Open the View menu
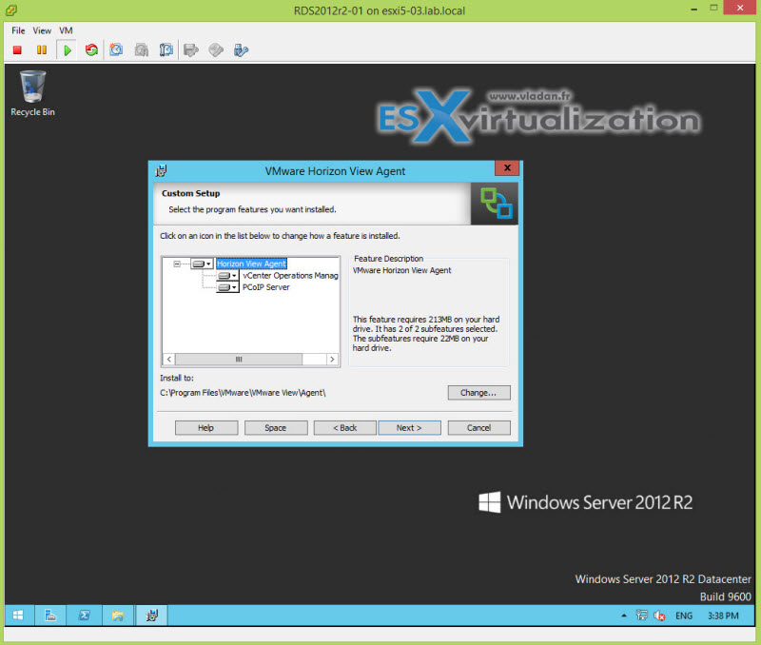Image resolution: width=761 pixels, height=645 pixels. point(42,30)
